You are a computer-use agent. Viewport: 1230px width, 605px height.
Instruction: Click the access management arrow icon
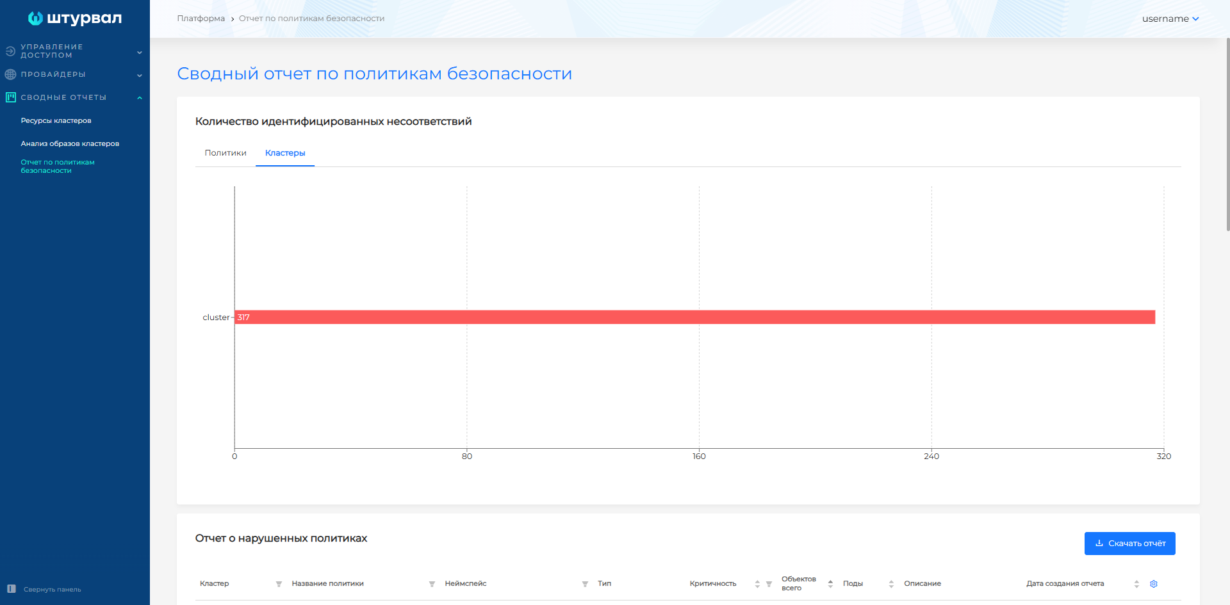coord(10,51)
